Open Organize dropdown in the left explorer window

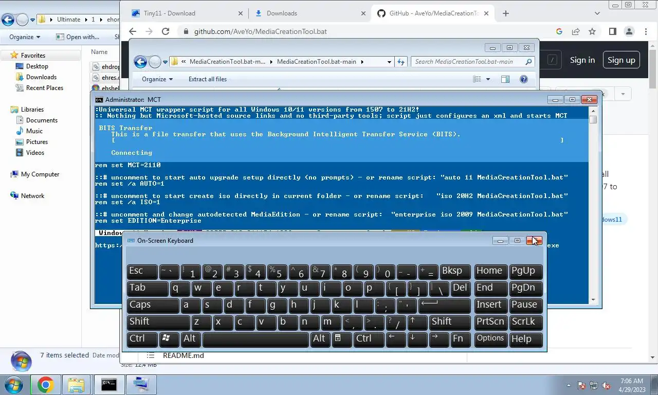(25, 37)
